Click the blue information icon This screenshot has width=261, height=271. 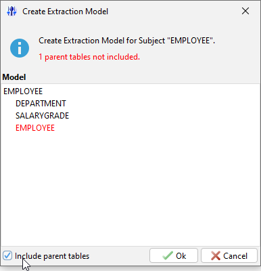20,48
